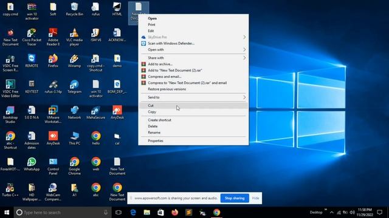This screenshot has height=218, width=389.
Task: Click the Stop sharing button
Action: click(x=235, y=198)
